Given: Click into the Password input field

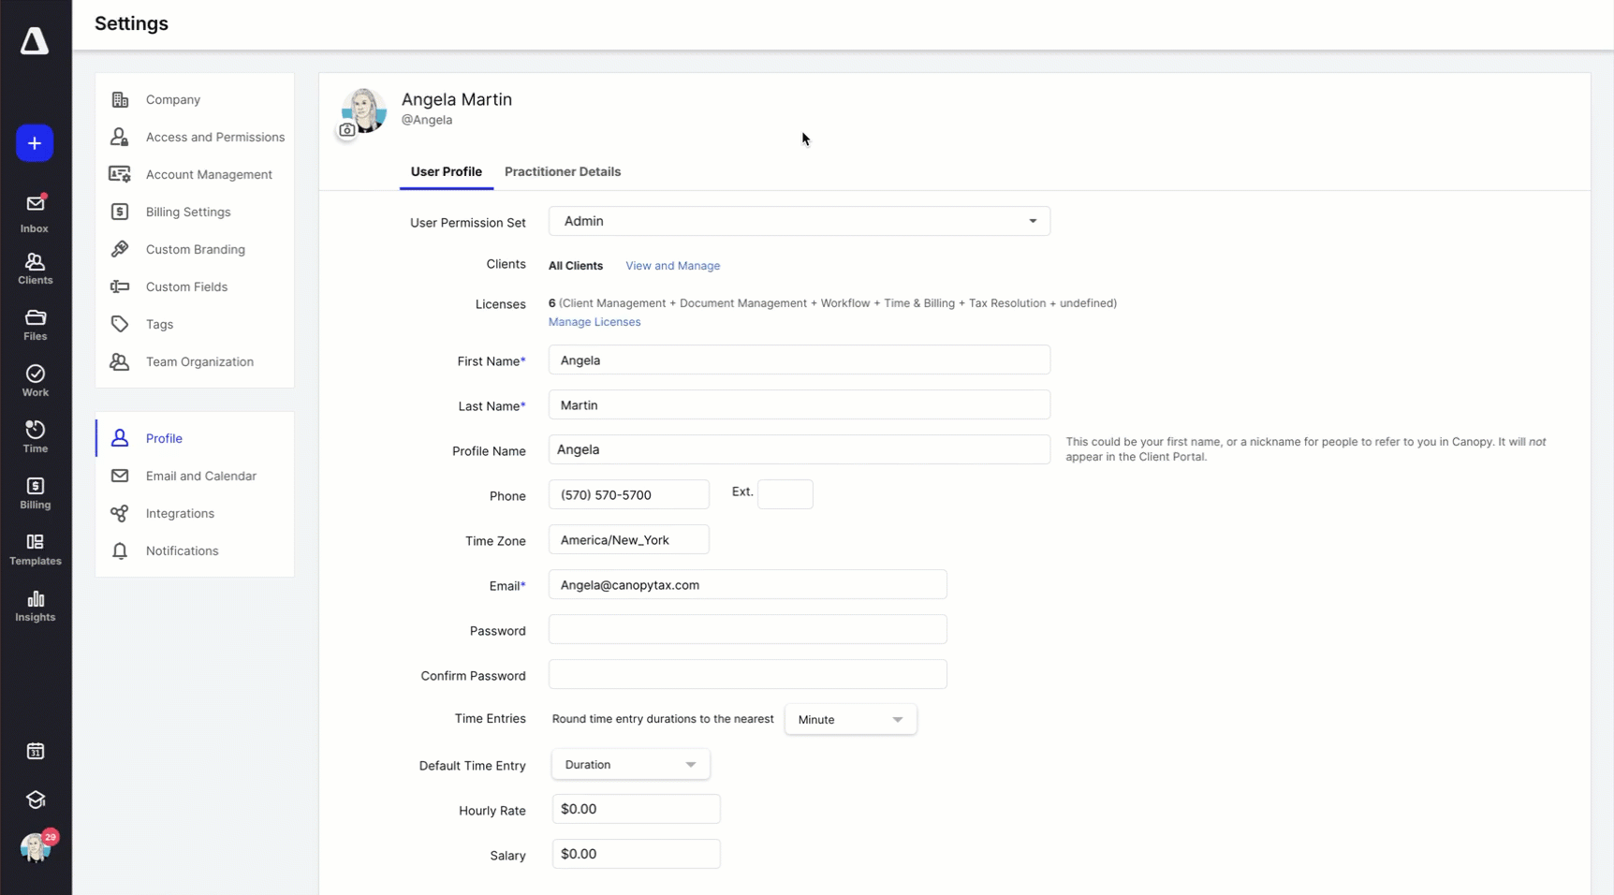Looking at the screenshot, I should (x=747, y=629).
